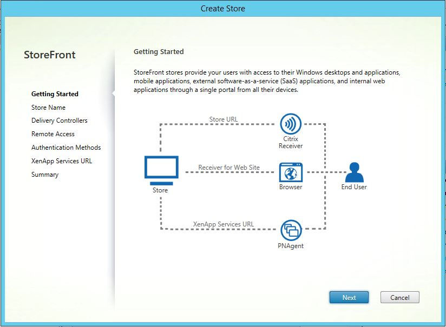Open Authentication Methods step
Viewport: 446px width, 327px height.
(x=66, y=148)
